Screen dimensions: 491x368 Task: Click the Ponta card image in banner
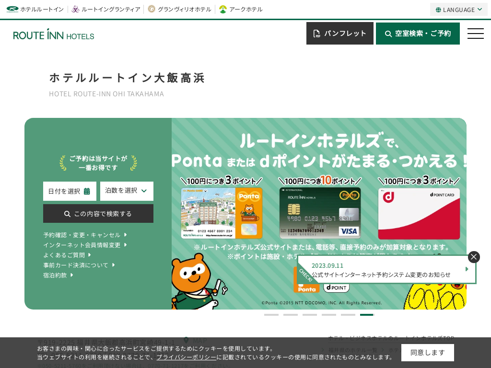(x=222, y=213)
